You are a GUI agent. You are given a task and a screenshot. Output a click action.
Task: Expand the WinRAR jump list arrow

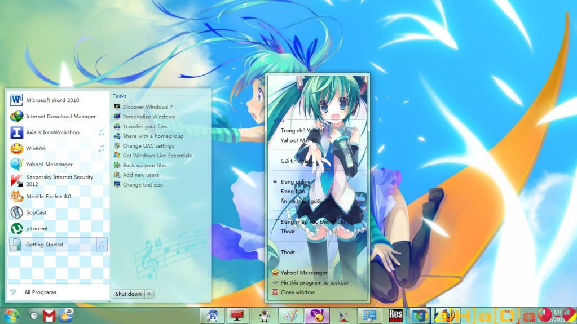pyautogui.click(x=102, y=148)
